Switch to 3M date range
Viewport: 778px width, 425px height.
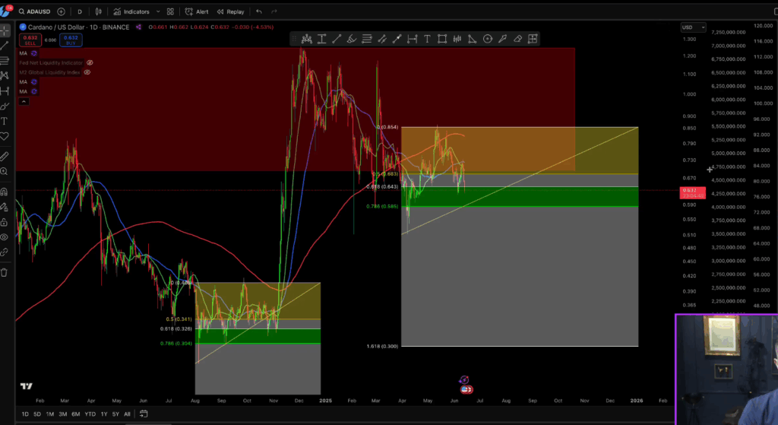[x=63, y=414]
